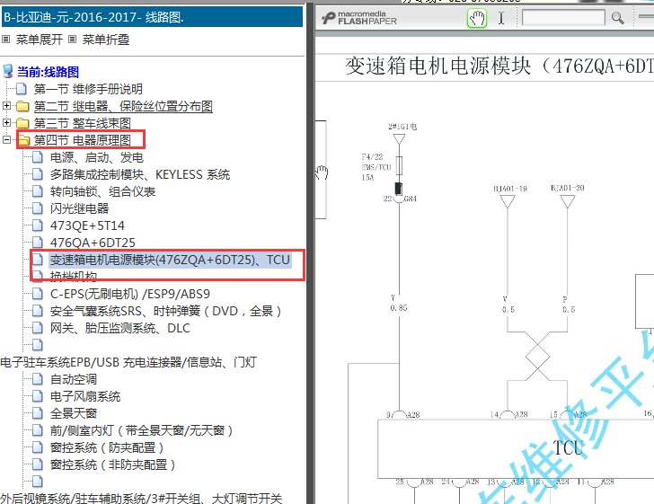Open 电源、启动、发电 diagram
The width and height of the screenshot is (654, 504).
click(97, 157)
